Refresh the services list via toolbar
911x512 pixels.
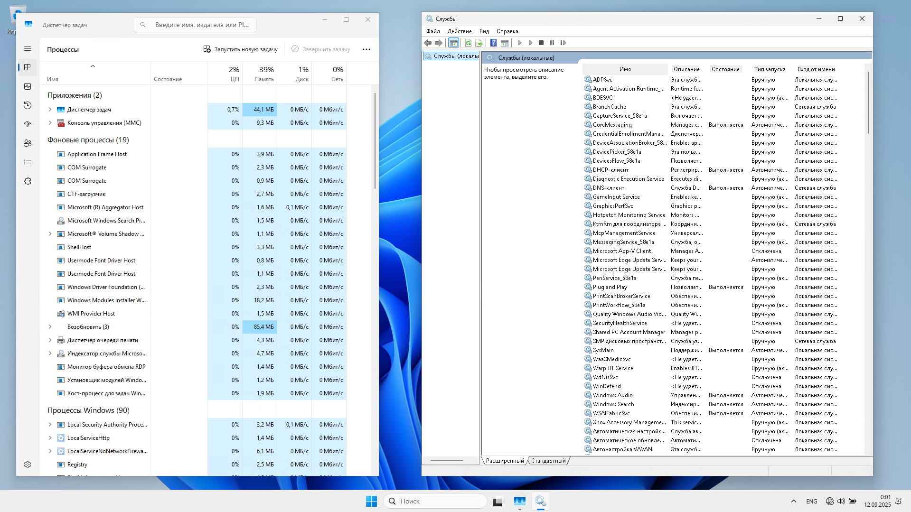click(468, 43)
